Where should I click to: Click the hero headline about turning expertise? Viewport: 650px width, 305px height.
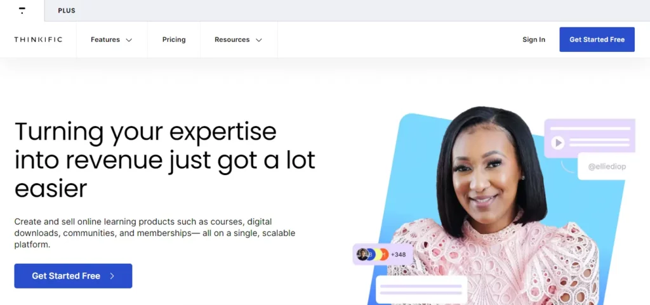pyautogui.click(x=165, y=160)
